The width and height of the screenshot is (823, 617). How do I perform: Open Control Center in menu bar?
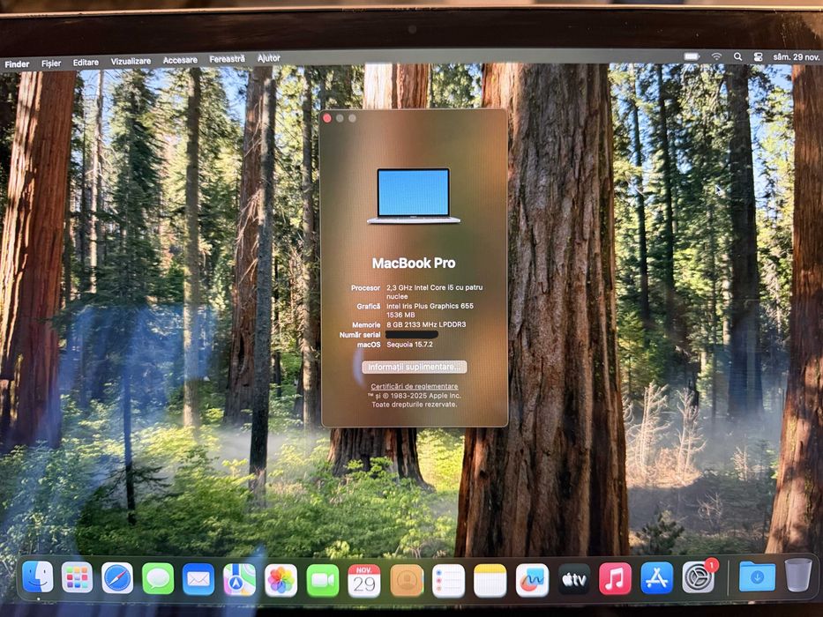pyautogui.click(x=758, y=56)
